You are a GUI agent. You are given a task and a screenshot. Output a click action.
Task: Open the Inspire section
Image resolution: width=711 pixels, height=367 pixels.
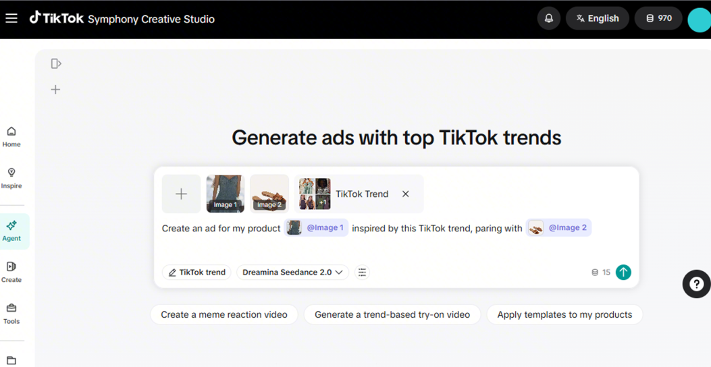[x=11, y=179]
